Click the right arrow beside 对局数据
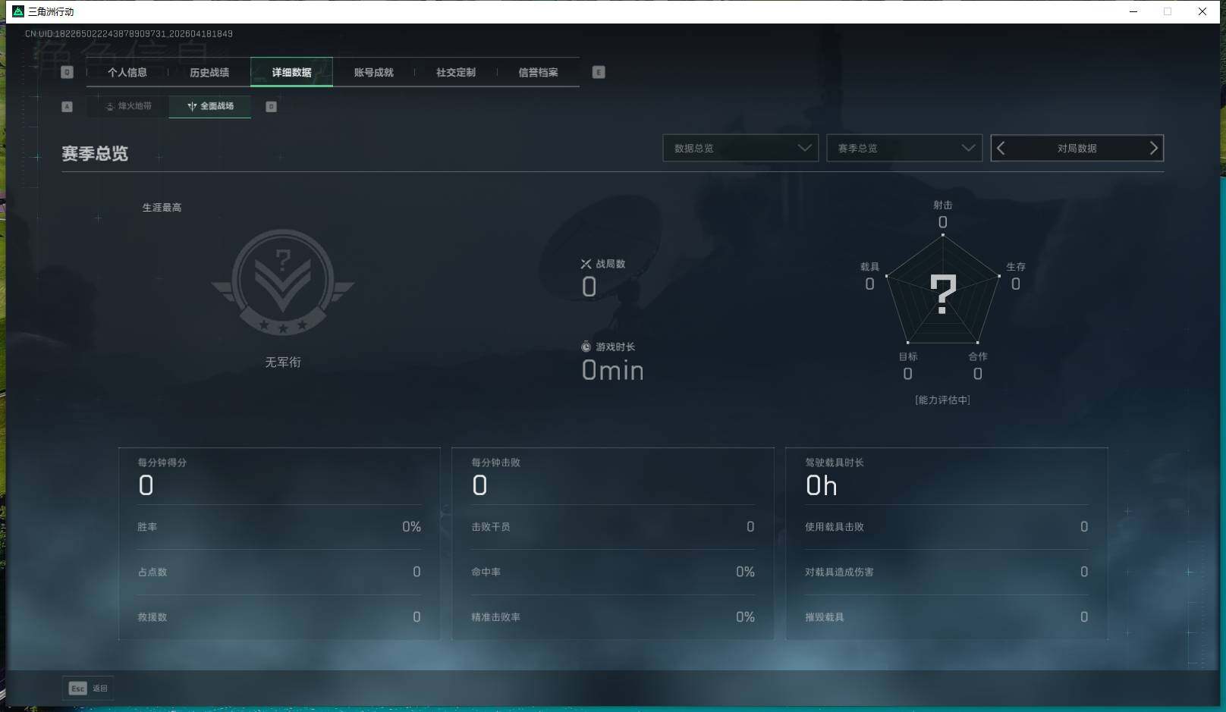This screenshot has width=1226, height=712. click(1154, 149)
